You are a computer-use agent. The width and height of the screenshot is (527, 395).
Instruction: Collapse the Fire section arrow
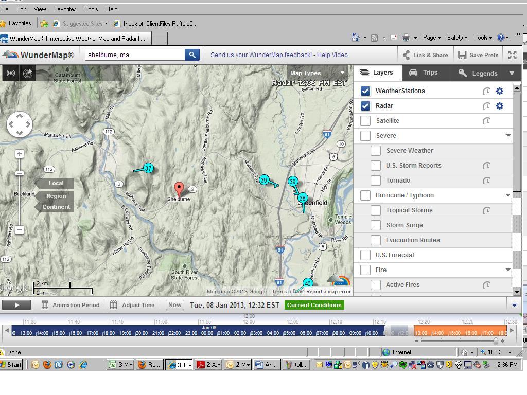coord(508,270)
